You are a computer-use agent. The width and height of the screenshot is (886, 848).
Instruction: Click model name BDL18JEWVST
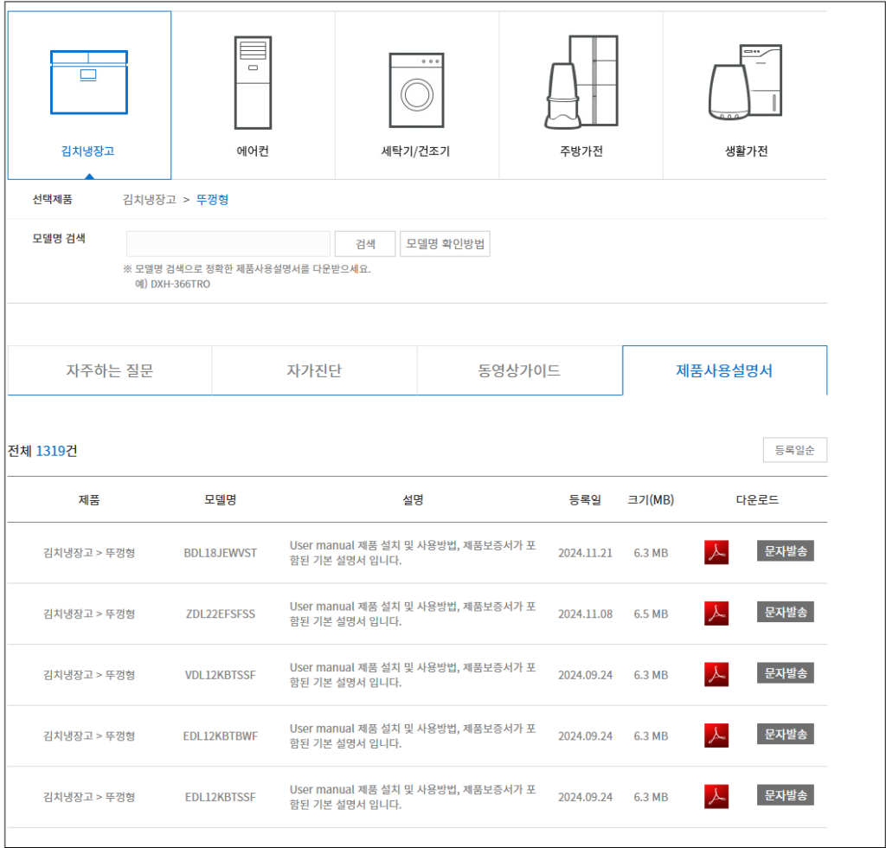[x=221, y=553]
